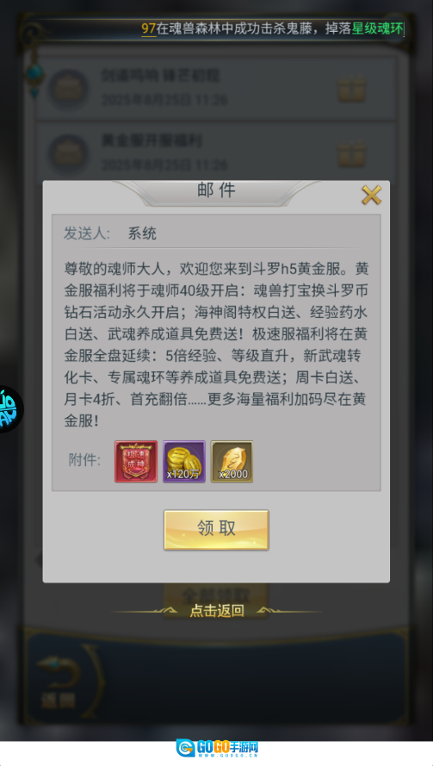Click the 星级魂环 green link in banner

point(377,28)
